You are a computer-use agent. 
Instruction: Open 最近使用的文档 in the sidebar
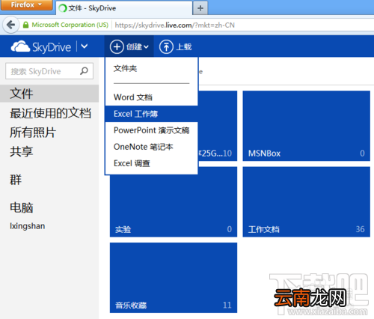(50, 113)
